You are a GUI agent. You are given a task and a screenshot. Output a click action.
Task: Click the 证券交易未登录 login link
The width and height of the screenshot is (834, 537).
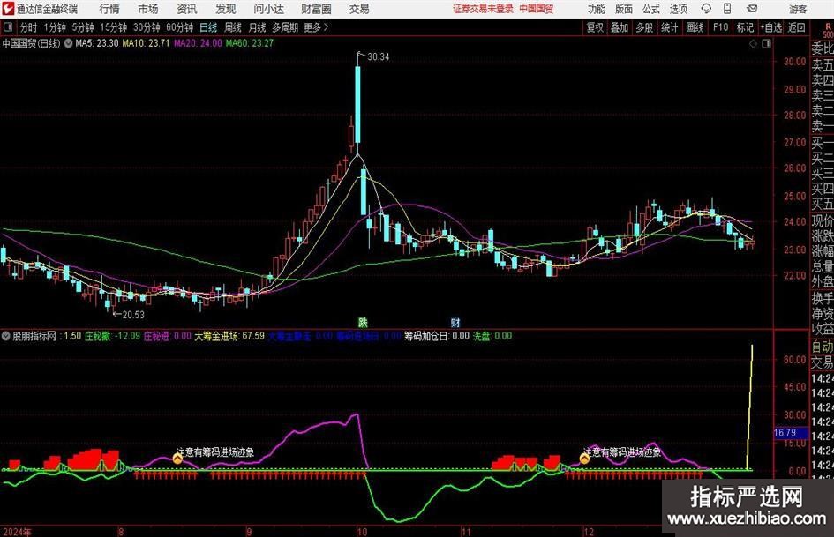[x=482, y=9]
